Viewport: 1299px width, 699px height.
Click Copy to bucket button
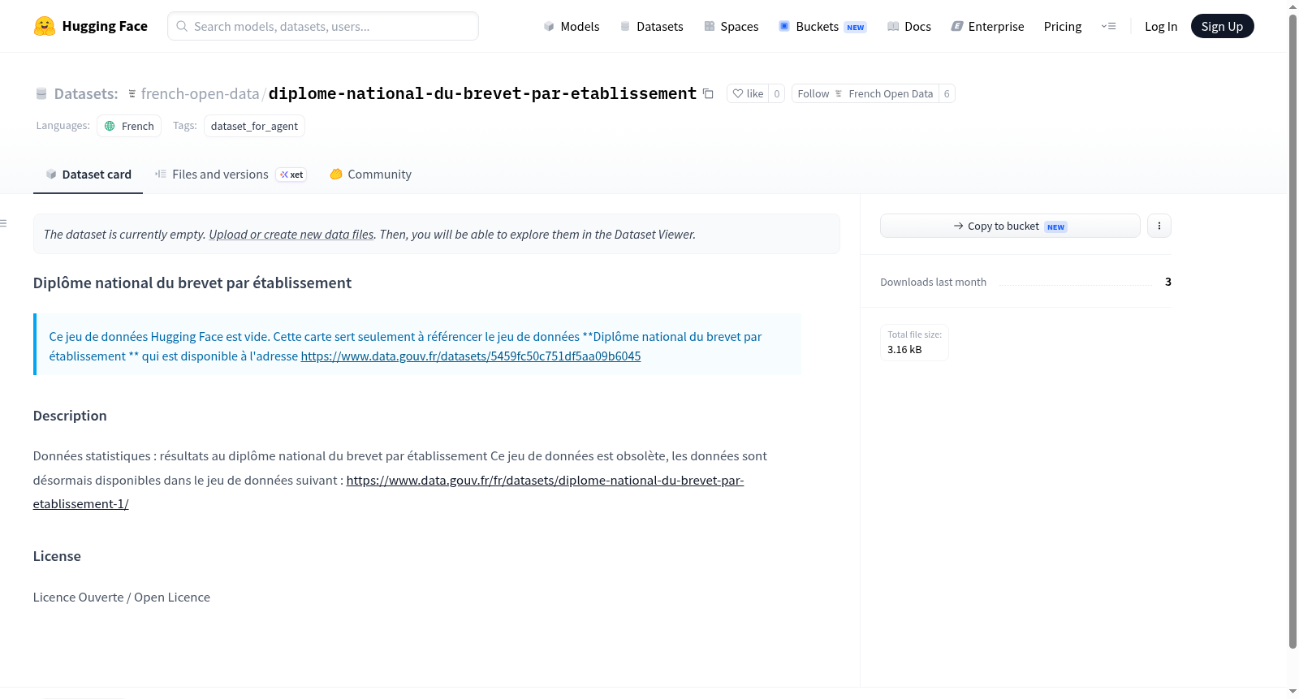pyautogui.click(x=1010, y=226)
